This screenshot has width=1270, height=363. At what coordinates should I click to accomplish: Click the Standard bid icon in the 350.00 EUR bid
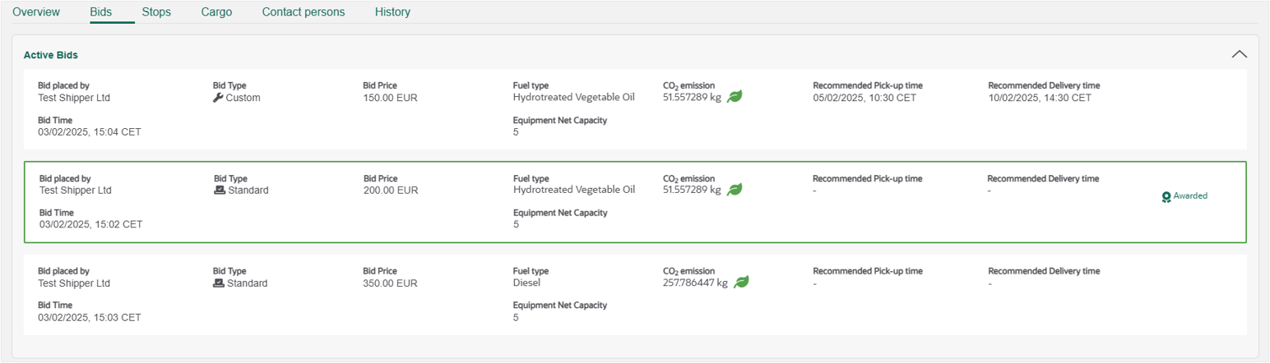tap(219, 283)
